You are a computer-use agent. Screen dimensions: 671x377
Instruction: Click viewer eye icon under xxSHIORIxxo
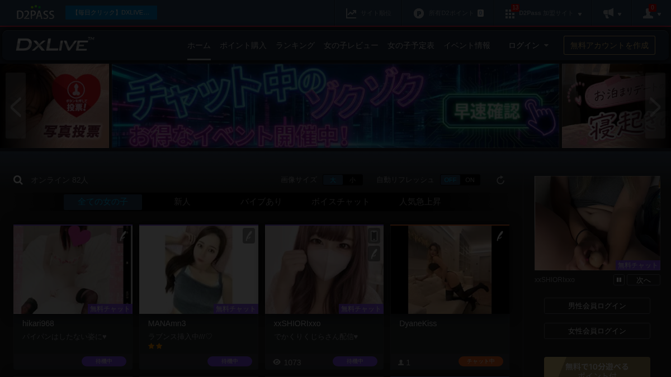click(x=277, y=362)
